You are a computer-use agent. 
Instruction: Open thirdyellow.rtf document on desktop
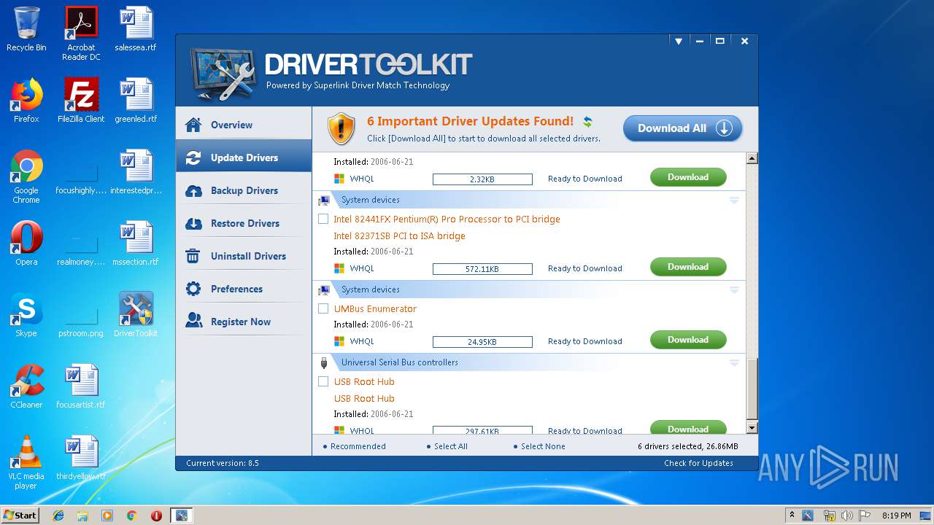click(x=81, y=458)
